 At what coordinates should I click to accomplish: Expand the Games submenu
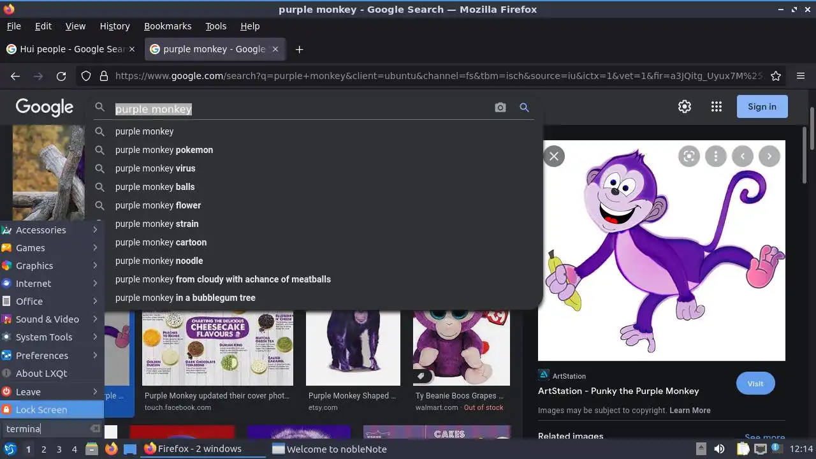(x=52, y=248)
